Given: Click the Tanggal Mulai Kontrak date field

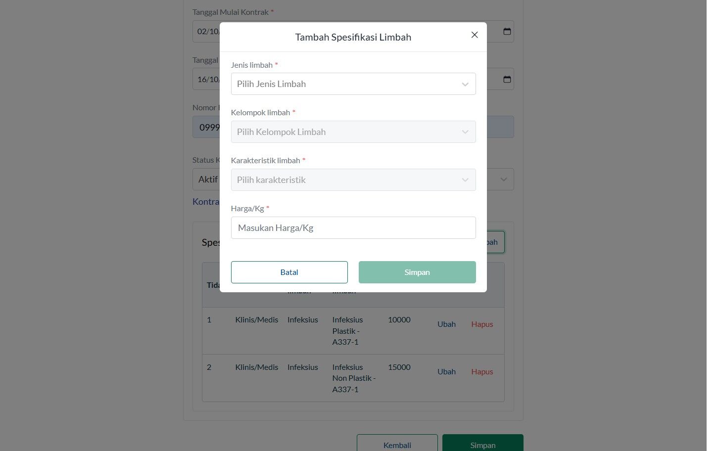Looking at the screenshot, I should [353, 31].
